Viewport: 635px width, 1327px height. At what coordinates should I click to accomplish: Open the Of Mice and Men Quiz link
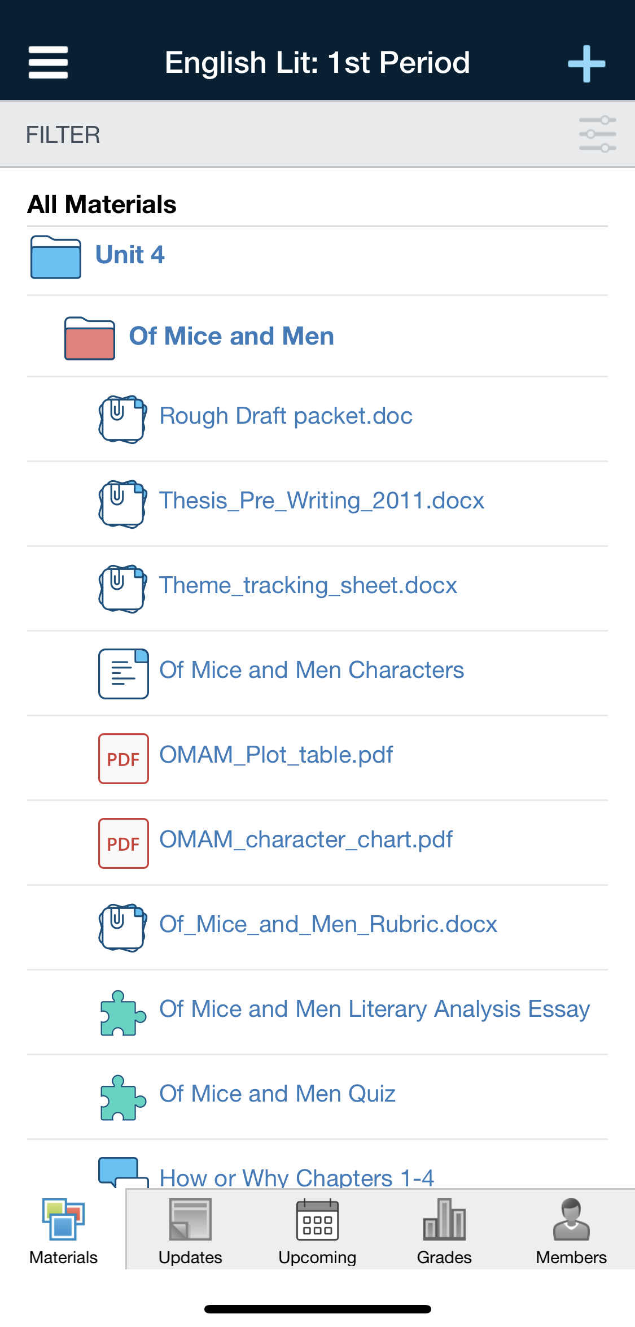[x=277, y=1094]
